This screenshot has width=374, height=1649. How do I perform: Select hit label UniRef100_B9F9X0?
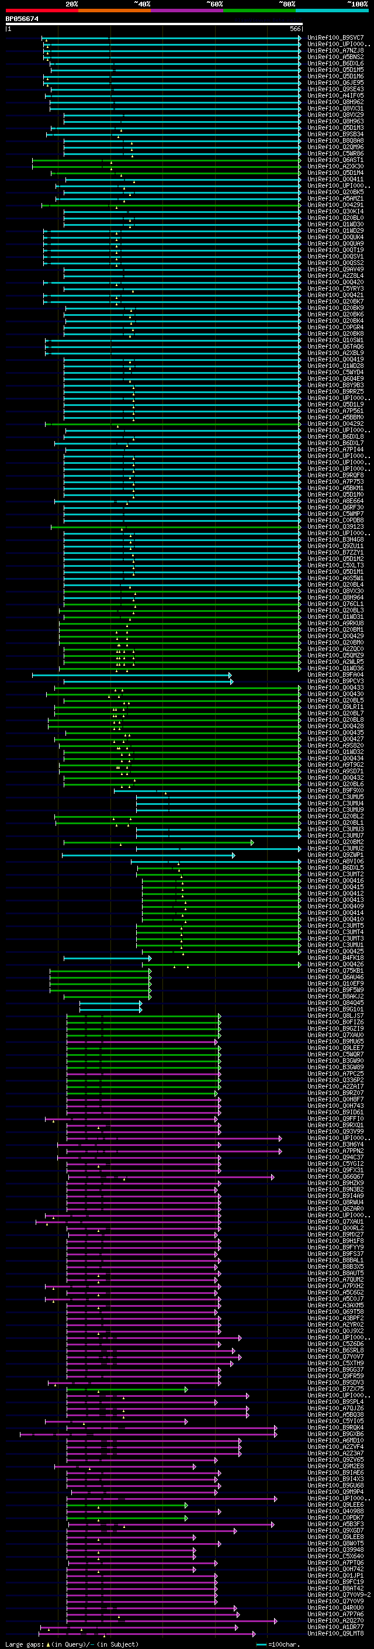[x=335, y=791]
